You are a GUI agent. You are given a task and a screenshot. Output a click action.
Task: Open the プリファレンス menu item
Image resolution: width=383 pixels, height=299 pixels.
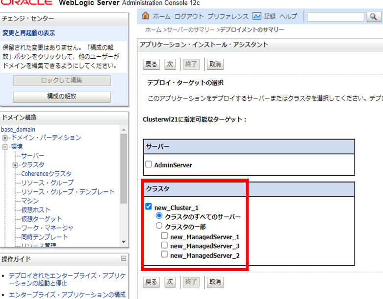click(229, 17)
